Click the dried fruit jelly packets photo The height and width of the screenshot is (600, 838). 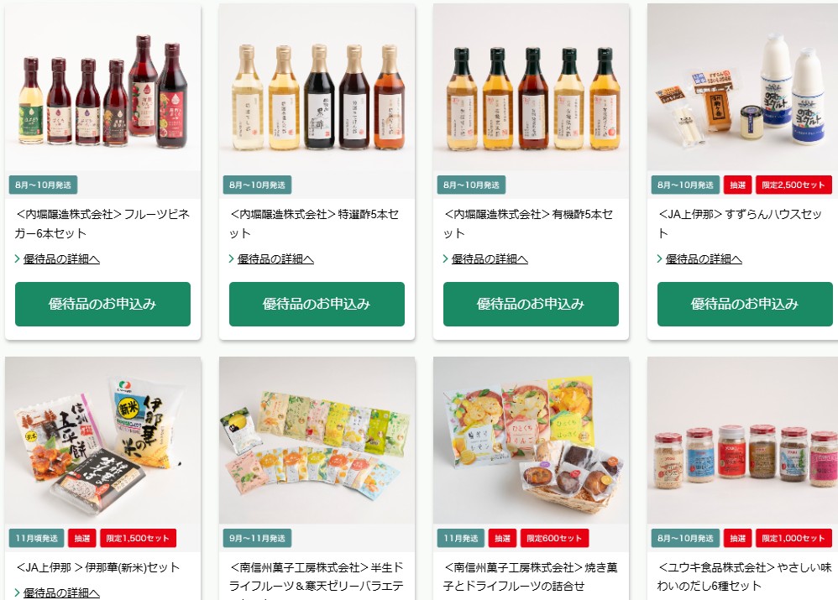(x=317, y=441)
